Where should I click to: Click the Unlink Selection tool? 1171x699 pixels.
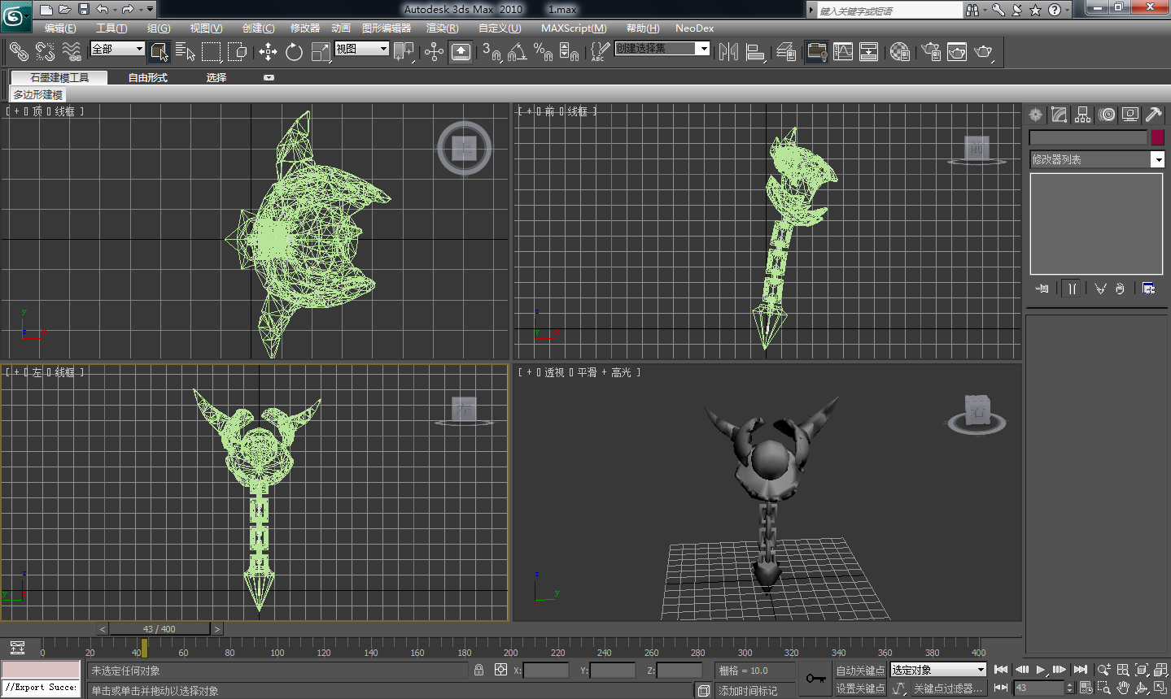[x=46, y=51]
